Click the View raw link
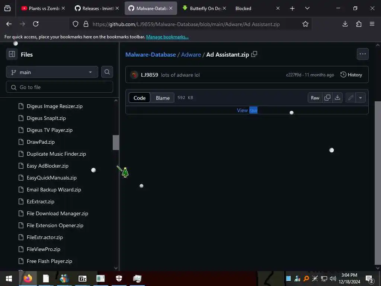381x286 pixels. (247, 110)
